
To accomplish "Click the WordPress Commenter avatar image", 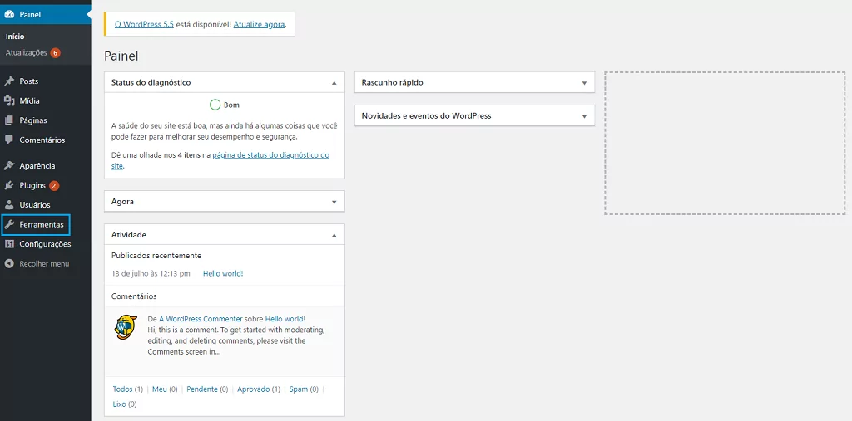I will (x=126, y=326).
